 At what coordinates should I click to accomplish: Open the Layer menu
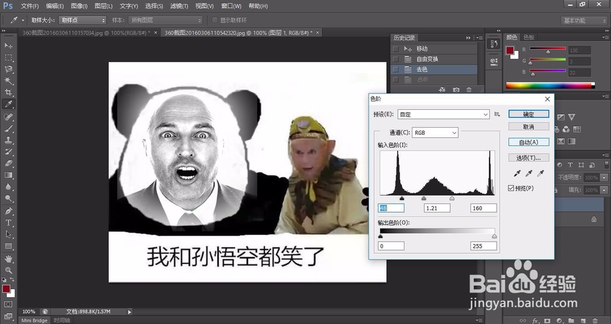104,6
